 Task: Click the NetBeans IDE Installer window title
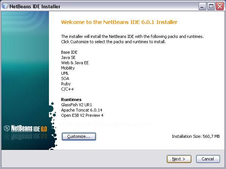tap(35, 6)
